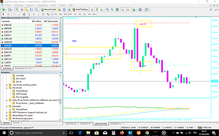The image size is (219, 136).
Task: Click the globe signal icon before AutoTrading
Action: coord(69,9)
